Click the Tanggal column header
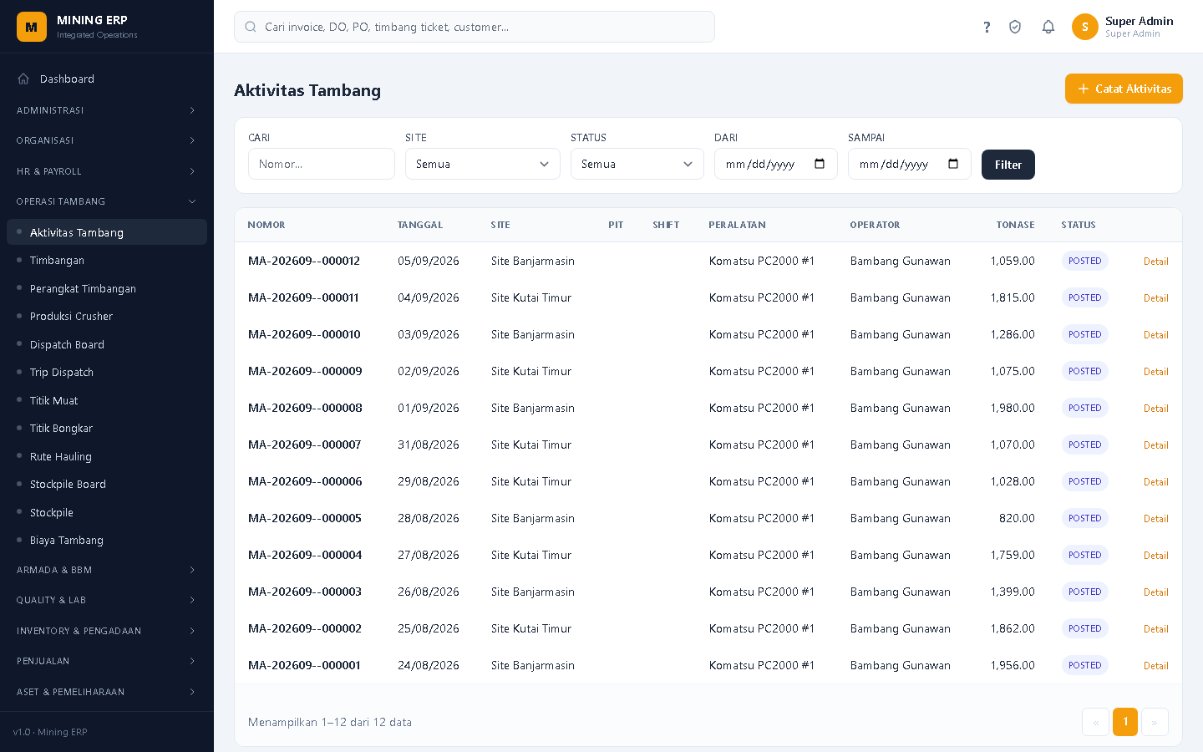The width and height of the screenshot is (1203, 752). click(x=420, y=225)
